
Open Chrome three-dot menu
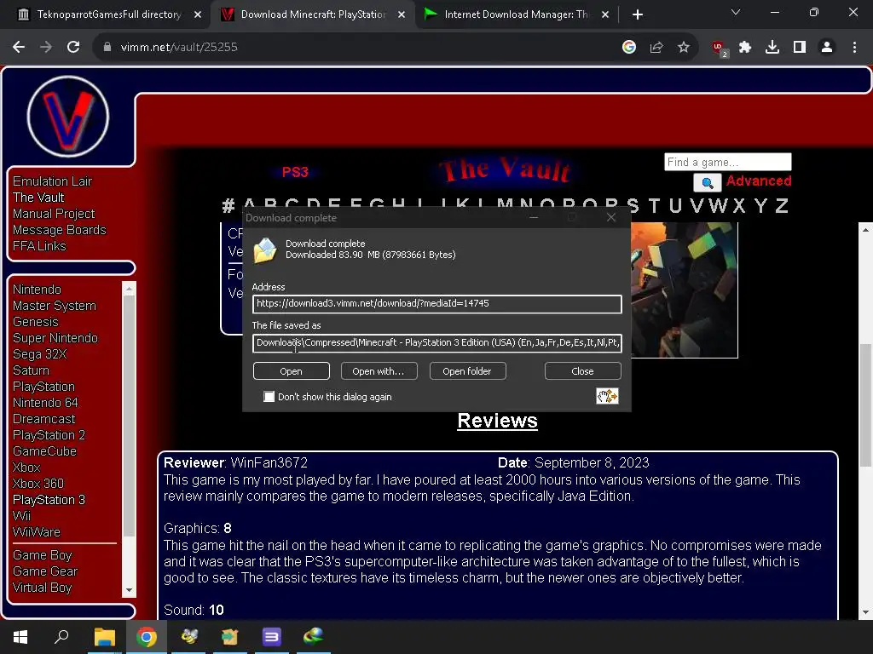click(854, 48)
